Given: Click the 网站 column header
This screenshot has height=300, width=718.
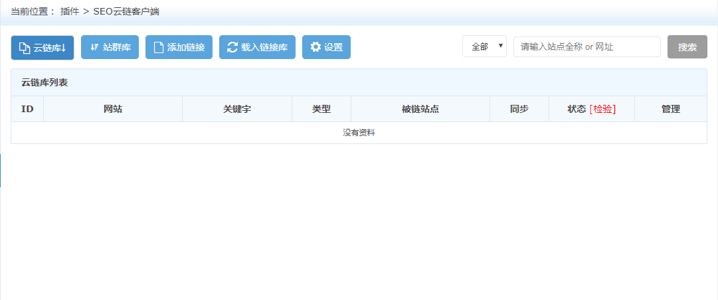Looking at the screenshot, I should tap(113, 109).
